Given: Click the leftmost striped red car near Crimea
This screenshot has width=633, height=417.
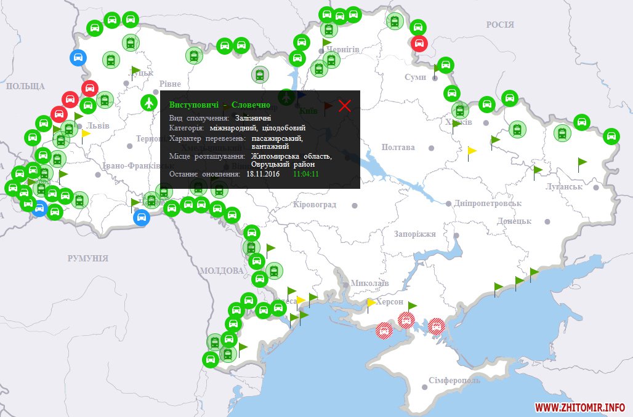Looking at the screenshot, I should tap(384, 331).
